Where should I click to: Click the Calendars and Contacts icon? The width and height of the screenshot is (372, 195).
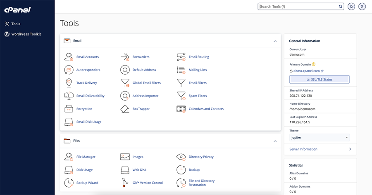[181, 109]
